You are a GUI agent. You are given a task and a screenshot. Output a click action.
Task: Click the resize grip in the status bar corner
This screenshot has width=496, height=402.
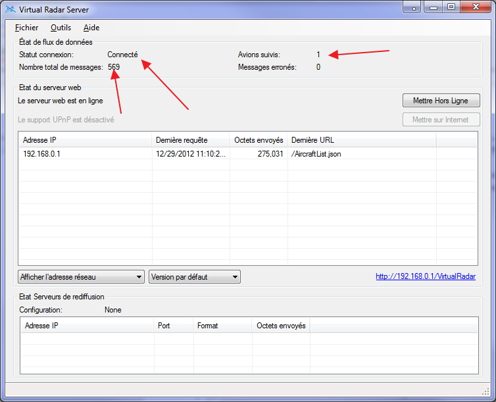[x=485, y=391]
